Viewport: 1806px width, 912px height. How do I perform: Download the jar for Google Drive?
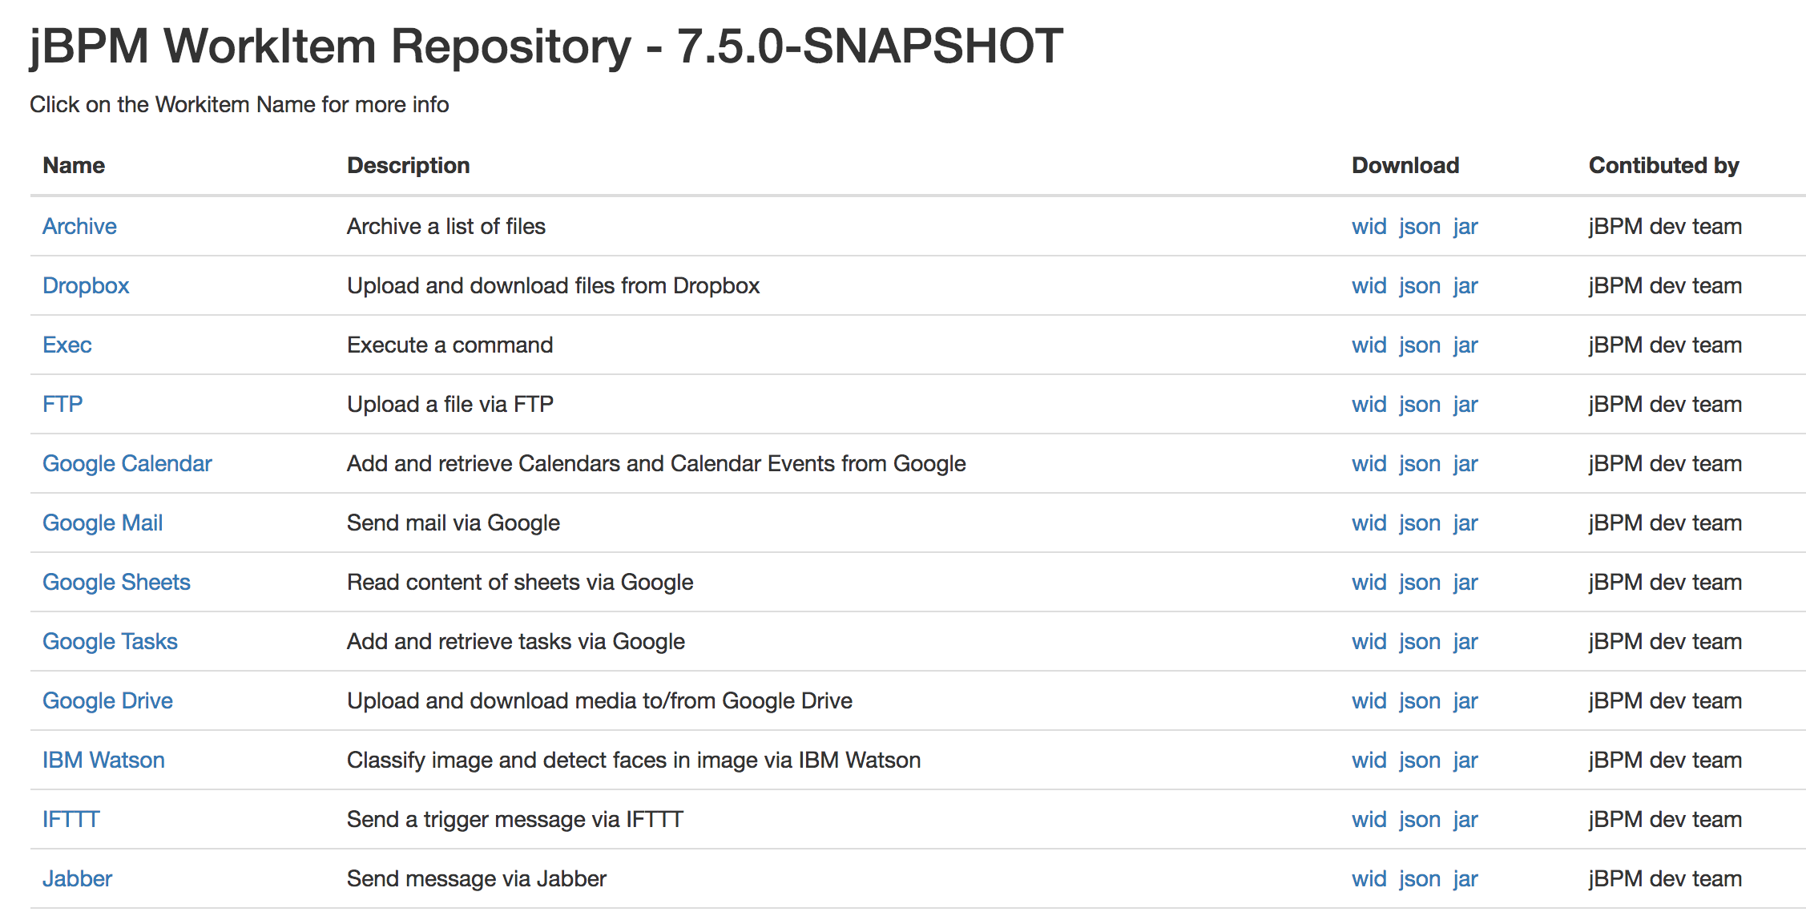(x=1465, y=701)
